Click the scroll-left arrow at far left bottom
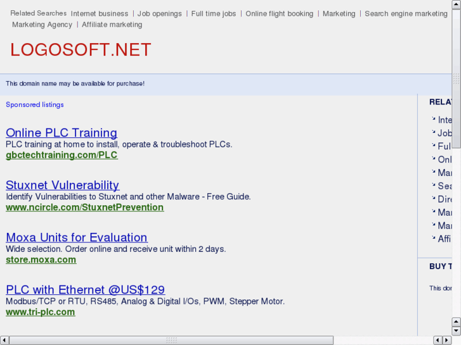Viewport: 461px width, 345px height. [x=4, y=340]
